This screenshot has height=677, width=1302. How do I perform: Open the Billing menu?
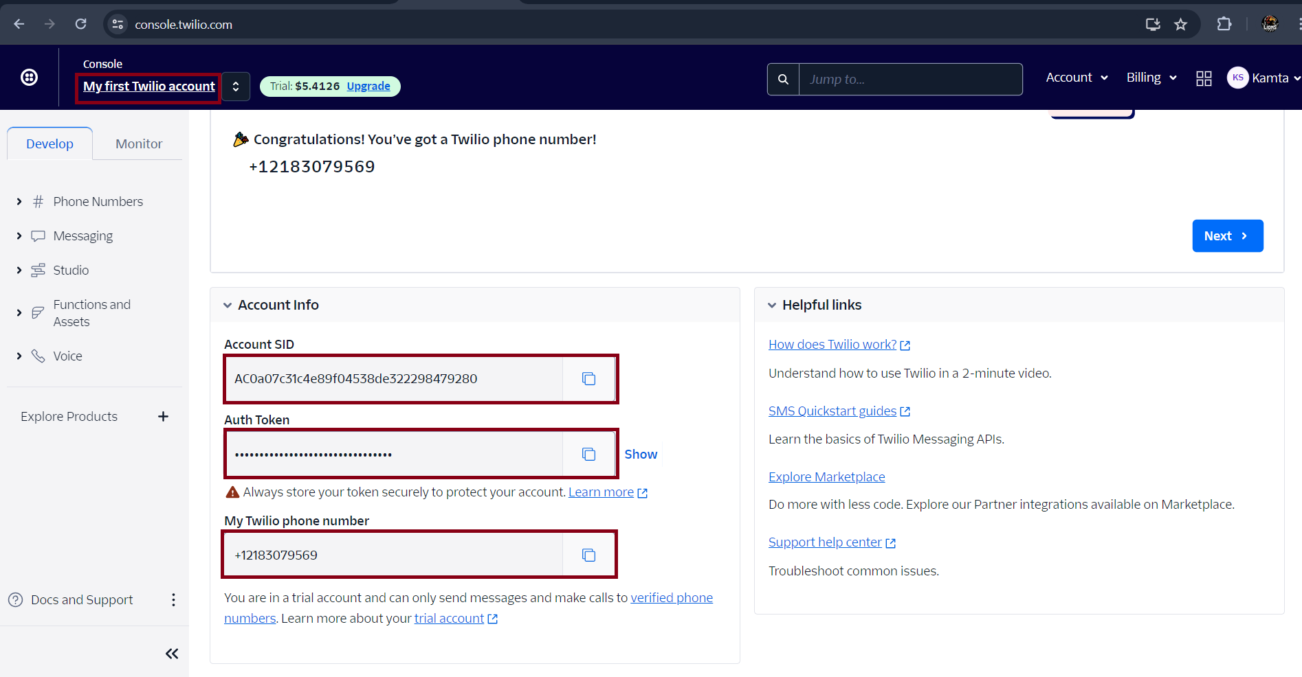(1151, 78)
